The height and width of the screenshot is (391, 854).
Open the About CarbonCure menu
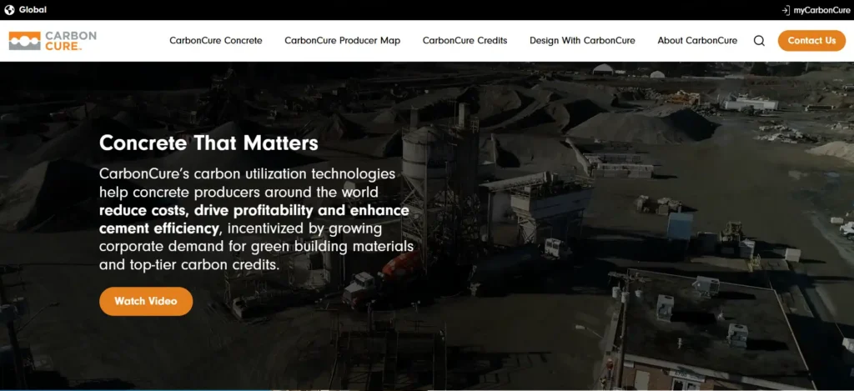click(x=697, y=40)
